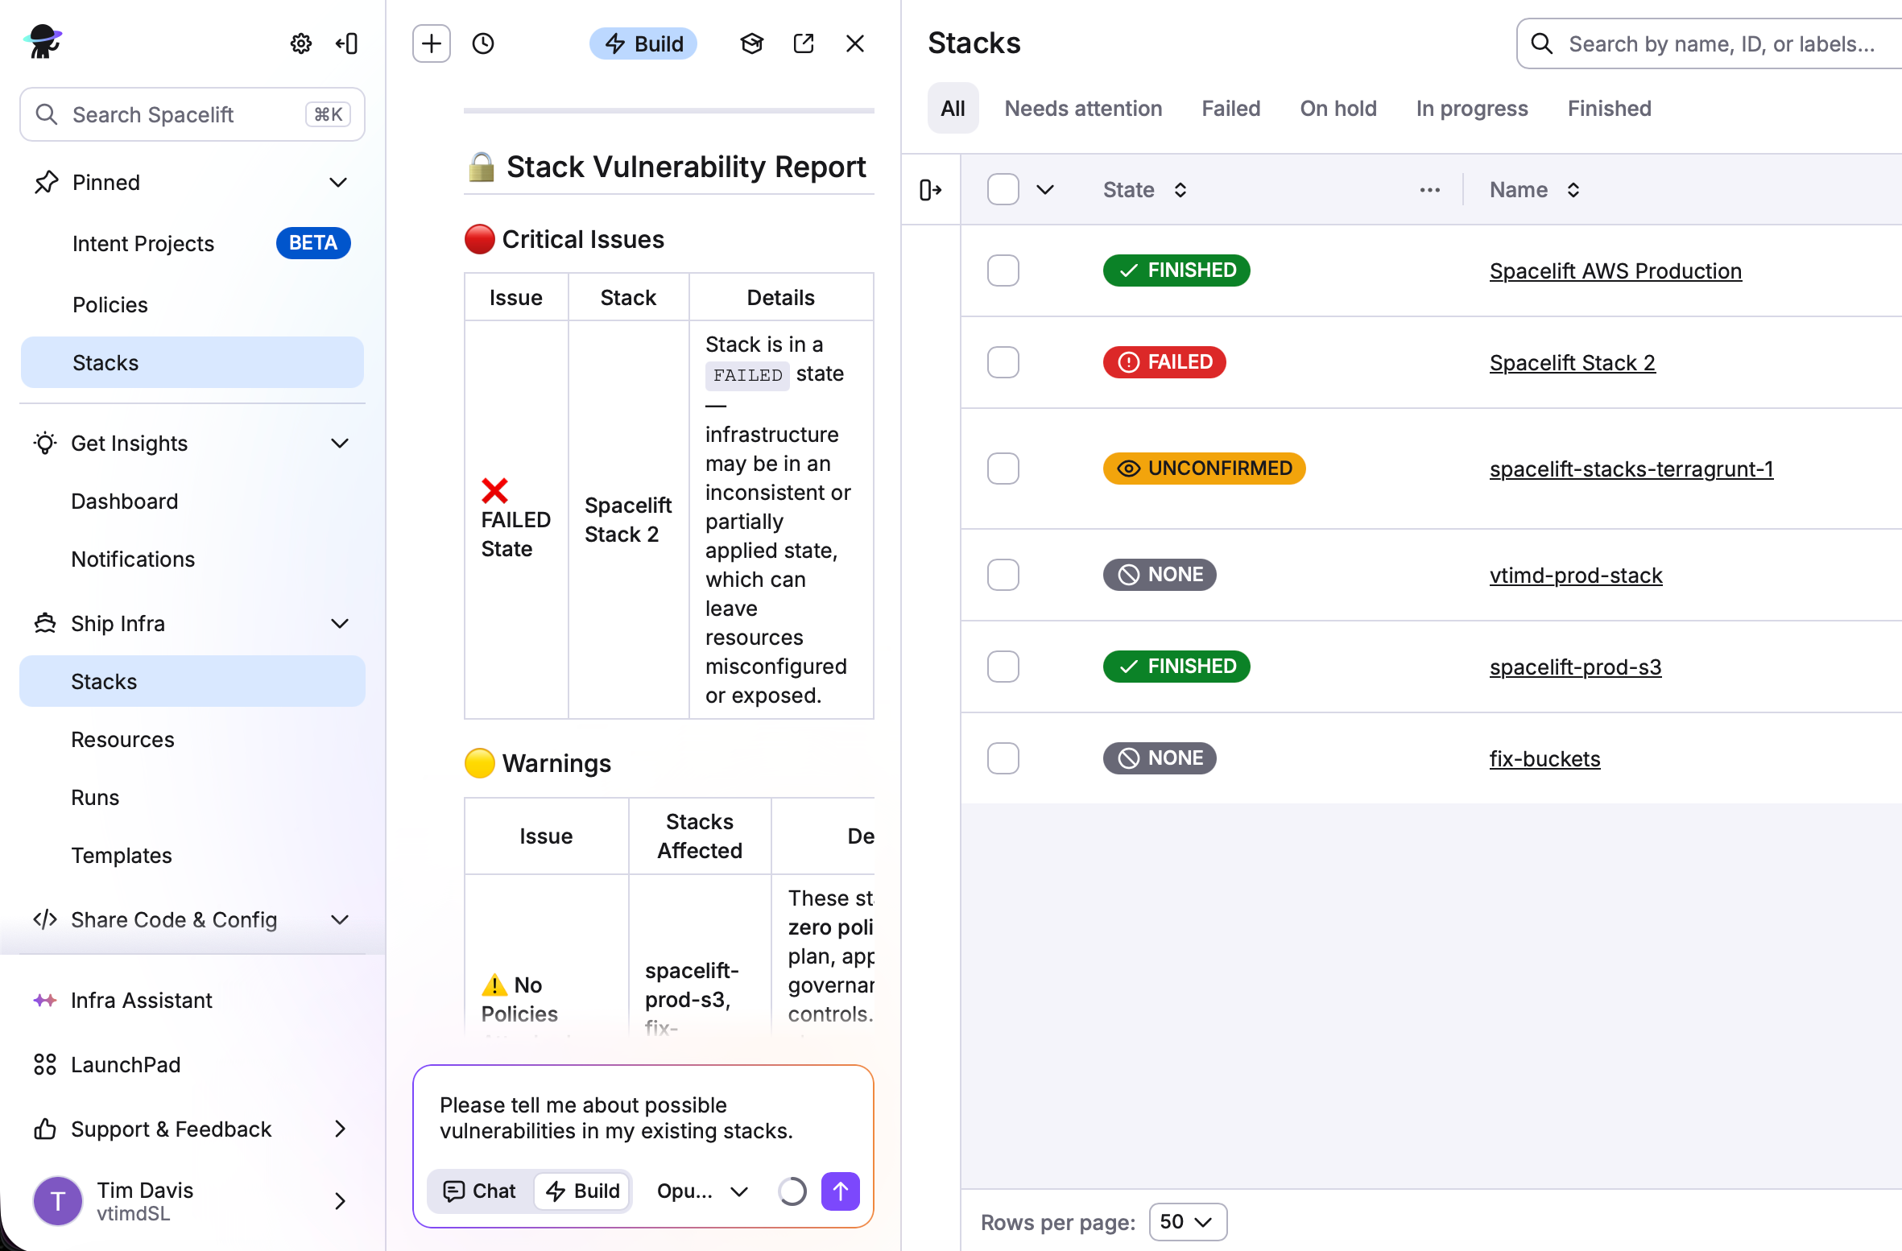This screenshot has width=1902, height=1251.
Task: Select the spacelift-stacks-terragrunt-1 row checkbox
Action: [x=1003, y=469]
